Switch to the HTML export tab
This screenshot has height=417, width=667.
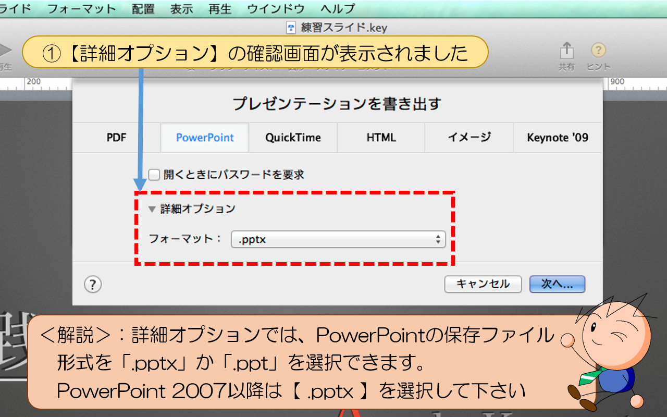tap(381, 138)
